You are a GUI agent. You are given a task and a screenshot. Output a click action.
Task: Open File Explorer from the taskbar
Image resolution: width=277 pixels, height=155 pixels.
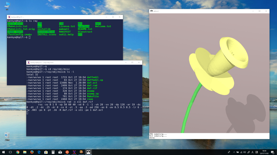(25, 152)
